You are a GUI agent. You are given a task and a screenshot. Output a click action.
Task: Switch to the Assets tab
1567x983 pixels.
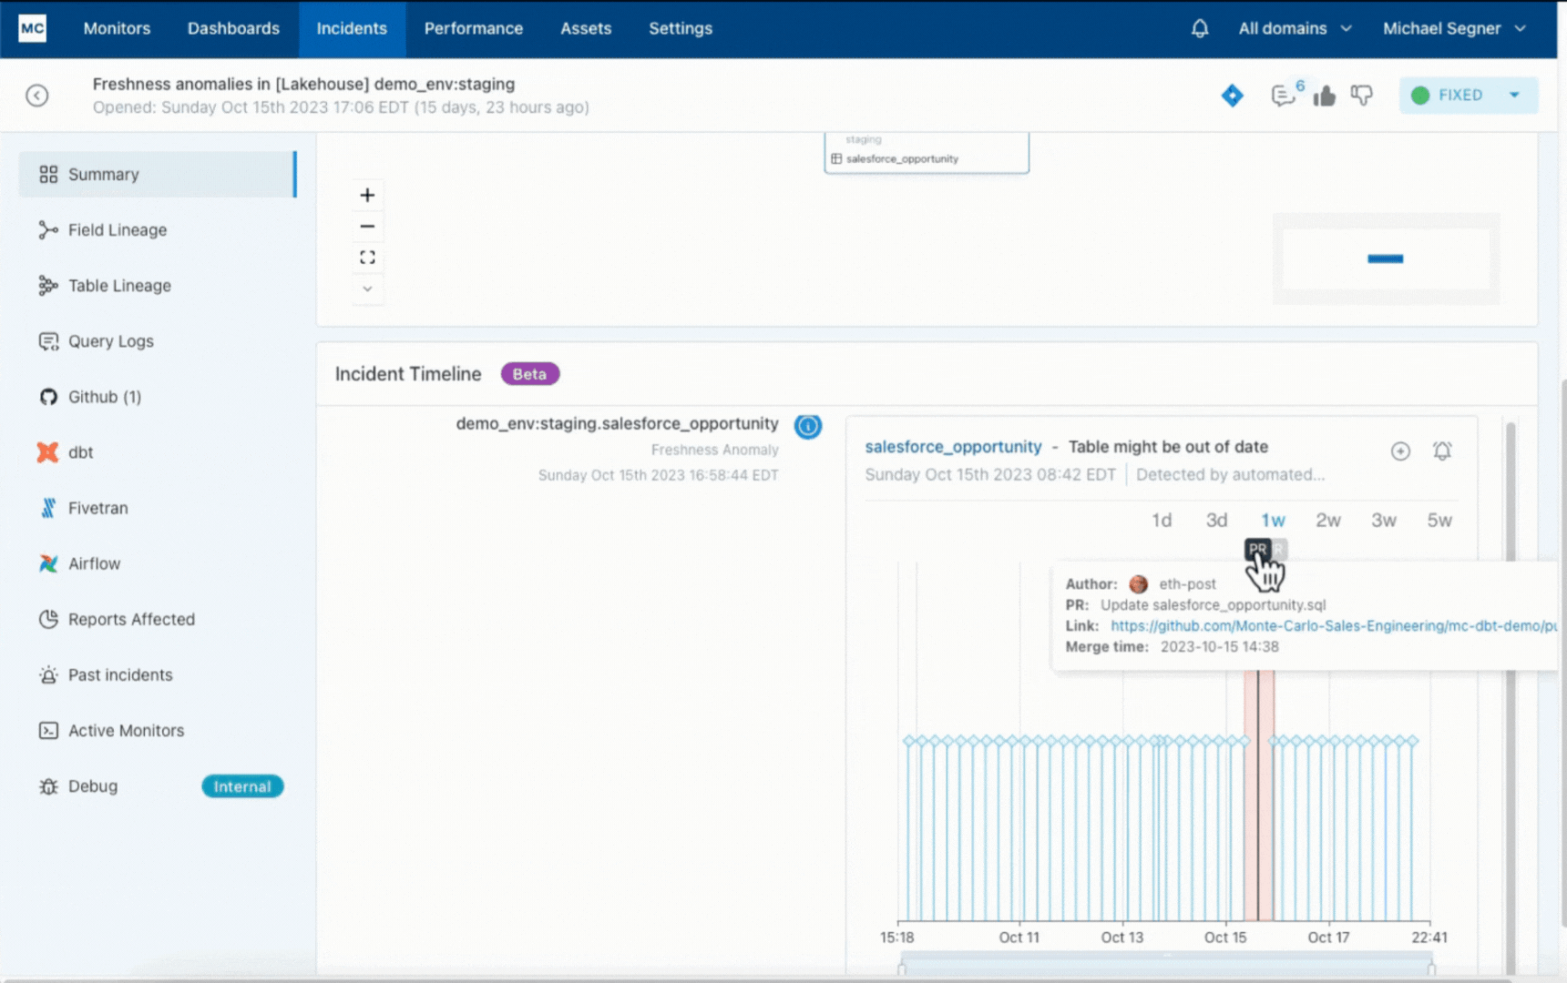click(x=586, y=28)
